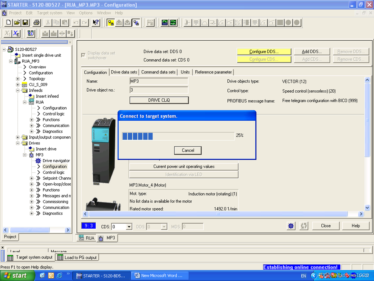Image resolution: width=374 pixels, height=281 pixels.
Task: Click the Download to target device icon
Action: [x=119, y=23]
